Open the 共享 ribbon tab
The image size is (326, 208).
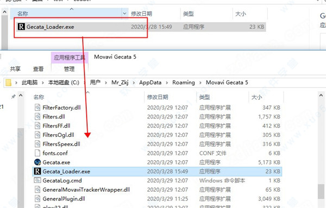15,69
